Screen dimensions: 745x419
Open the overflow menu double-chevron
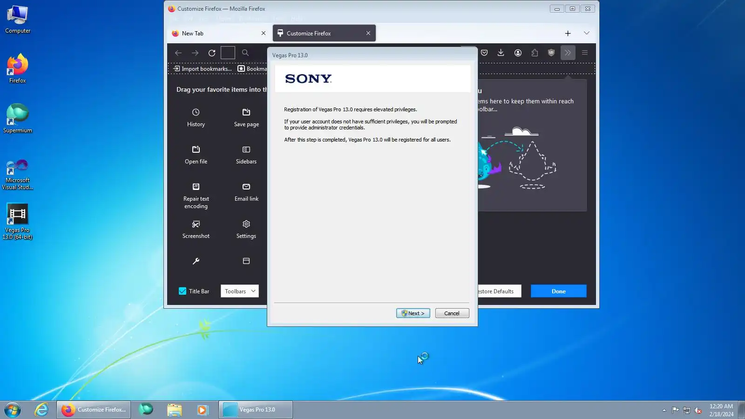coord(568,53)
